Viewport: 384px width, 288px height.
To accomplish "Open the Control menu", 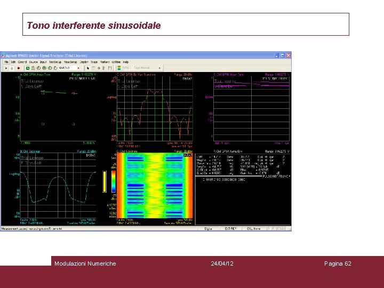I will [22, 62].
